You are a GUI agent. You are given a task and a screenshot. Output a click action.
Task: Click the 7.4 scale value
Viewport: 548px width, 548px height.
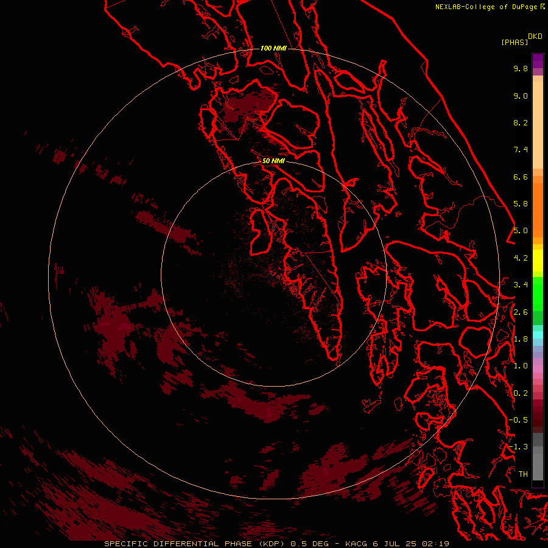(521, 150)
